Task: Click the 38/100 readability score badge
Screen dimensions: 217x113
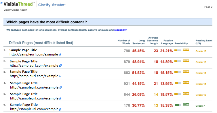Action: [x=186, y=50]
